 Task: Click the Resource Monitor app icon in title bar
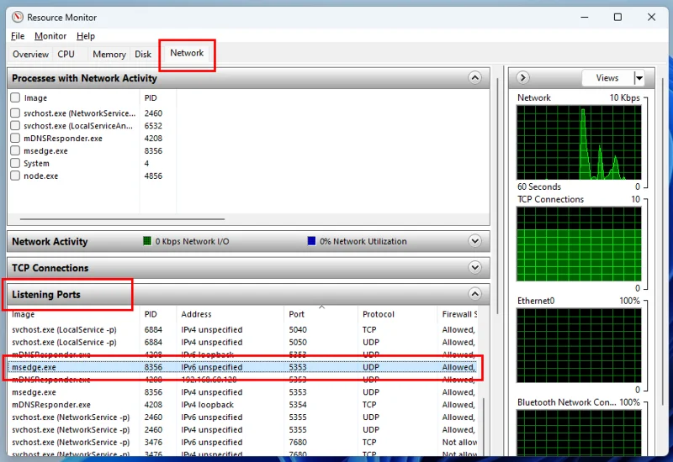click(18, 17)
